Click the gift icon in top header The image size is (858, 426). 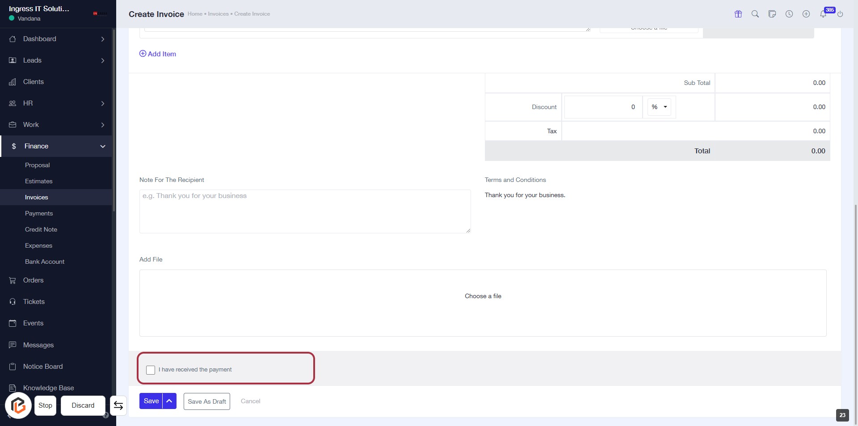(x=738, y=14)
